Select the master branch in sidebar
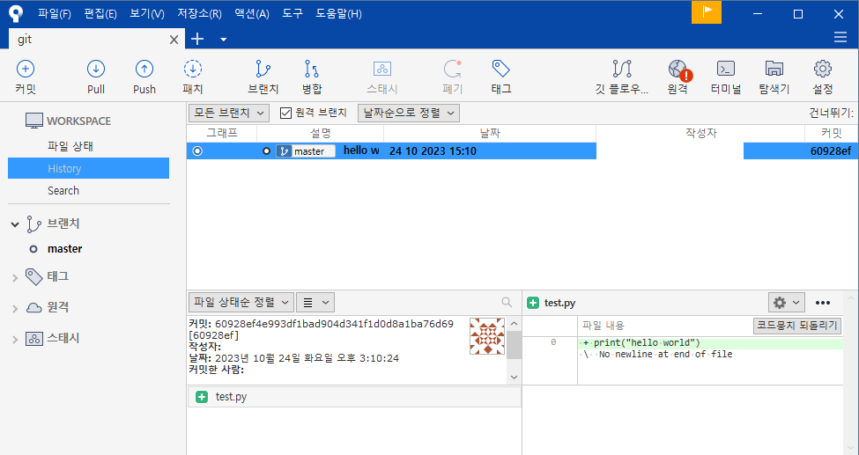This screenshot has width=859, height=455. coord(64,248)
